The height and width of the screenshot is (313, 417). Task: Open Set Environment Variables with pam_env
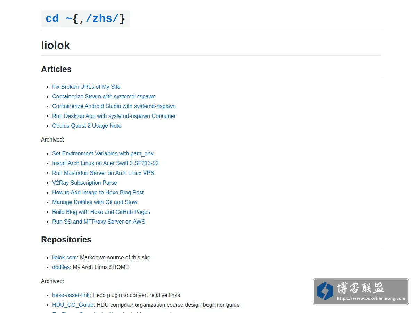pyautogui.click(x=103, y=153)
